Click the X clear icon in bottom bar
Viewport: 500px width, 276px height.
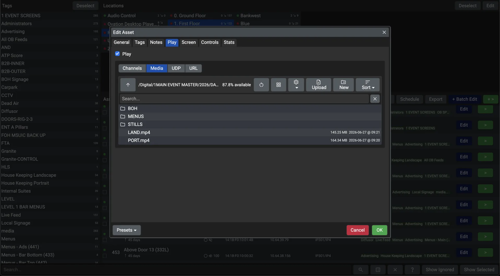pyautogui.click(x=395, y=270)
